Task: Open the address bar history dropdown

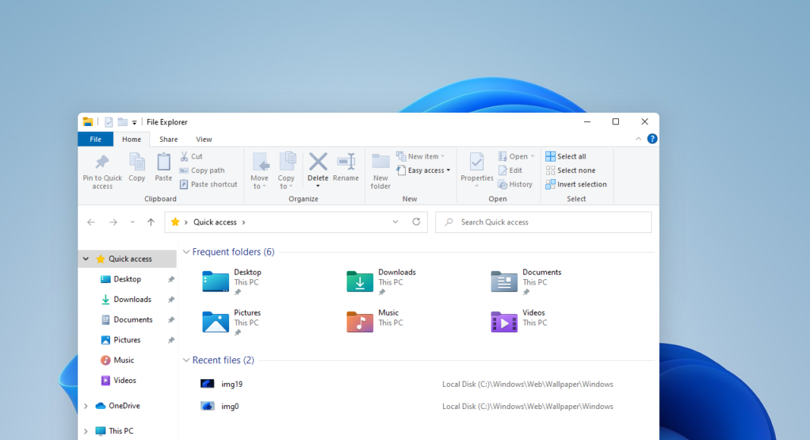Action: pyautogui.click(x=395, y=222)
